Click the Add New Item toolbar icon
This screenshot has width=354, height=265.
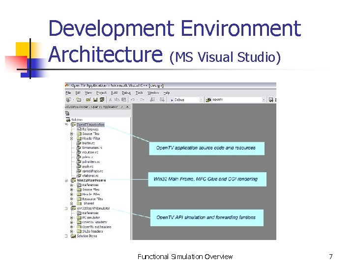coord(79,100)
